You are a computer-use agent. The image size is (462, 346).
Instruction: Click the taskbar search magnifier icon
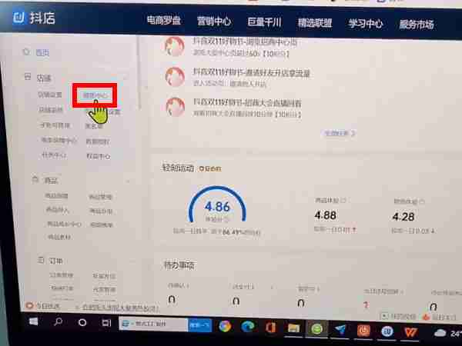58,322
